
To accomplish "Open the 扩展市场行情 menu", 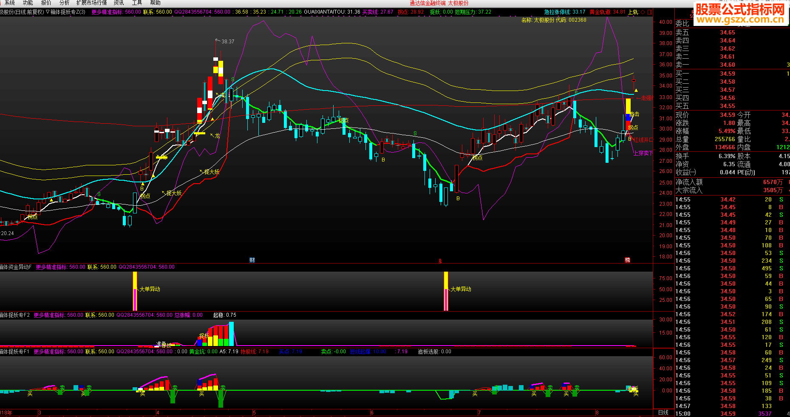I will coord(91,3).
